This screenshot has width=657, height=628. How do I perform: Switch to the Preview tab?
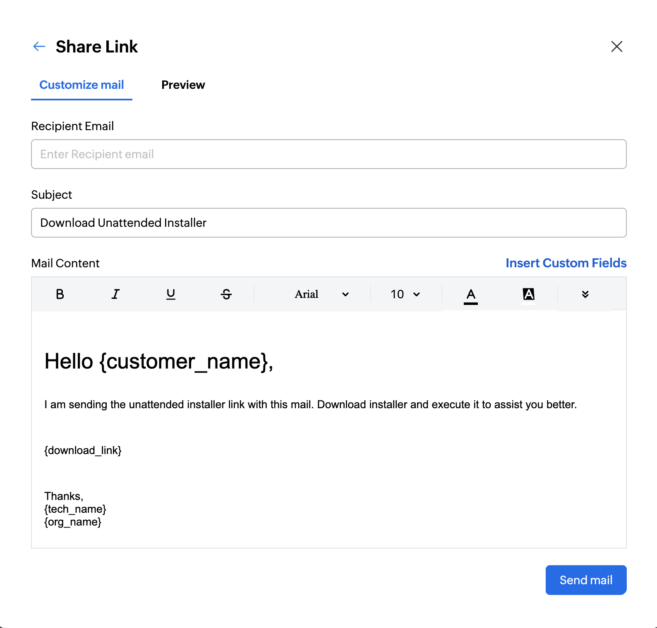tap(183, 85)
